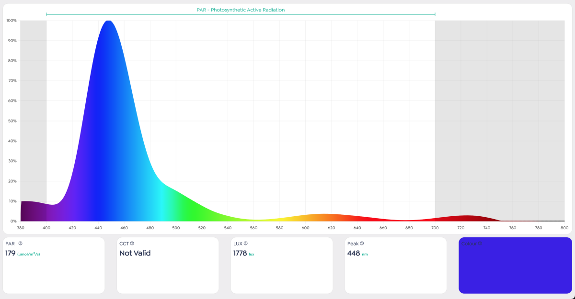Click the LUX value 1778
The height and width of the screenshot is (299, 575).
pos(240,253)
